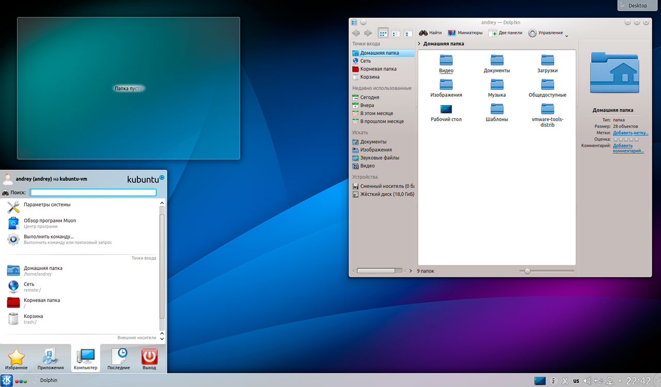This screenshot has width=661, height=387.
Task: Open the Leave tab in launcher
Action: point(149,359)
